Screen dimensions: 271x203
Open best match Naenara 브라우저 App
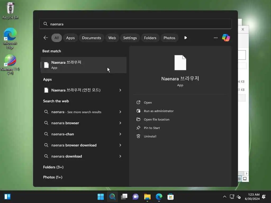[x=84, y=65]
